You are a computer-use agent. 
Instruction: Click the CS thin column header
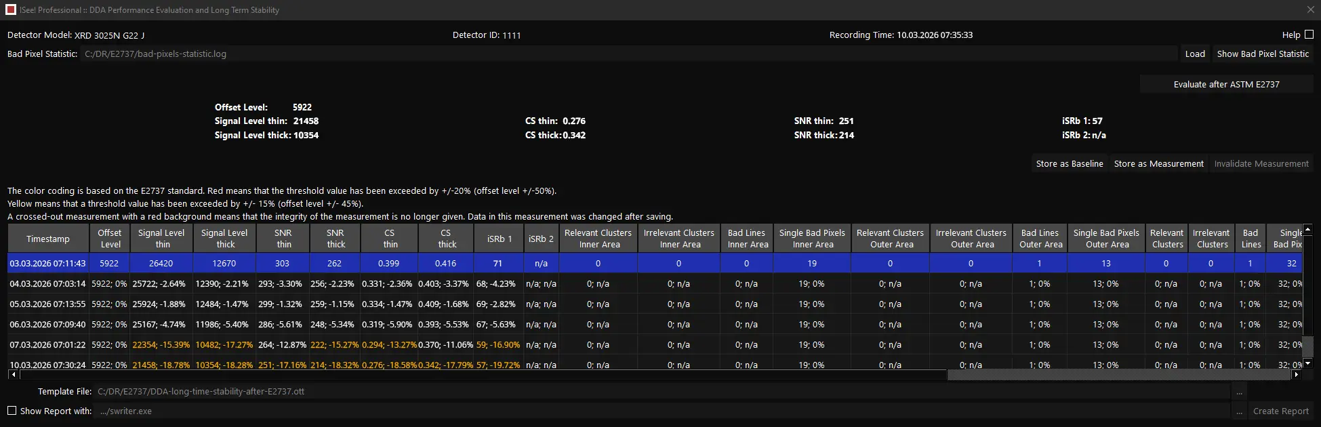[x=389, y=239]
